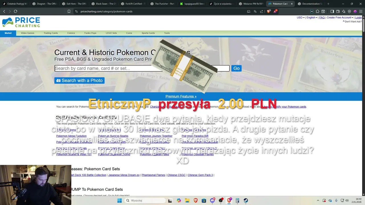Open Discord from the taskbar

click(x=212, y=200)
